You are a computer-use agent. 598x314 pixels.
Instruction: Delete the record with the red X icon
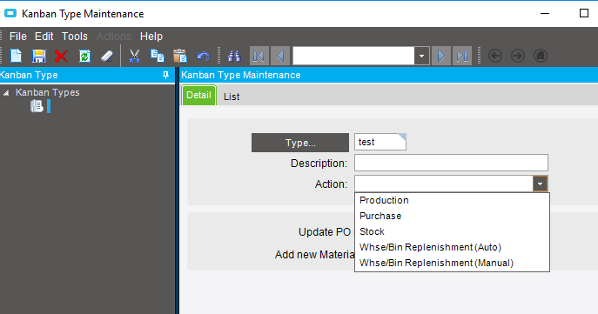point(61,56)
